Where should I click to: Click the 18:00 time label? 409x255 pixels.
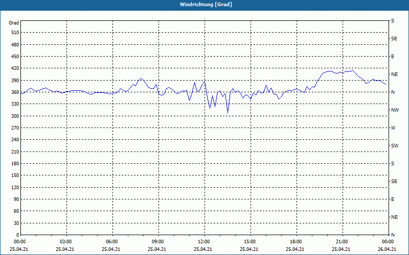point(296,242)
